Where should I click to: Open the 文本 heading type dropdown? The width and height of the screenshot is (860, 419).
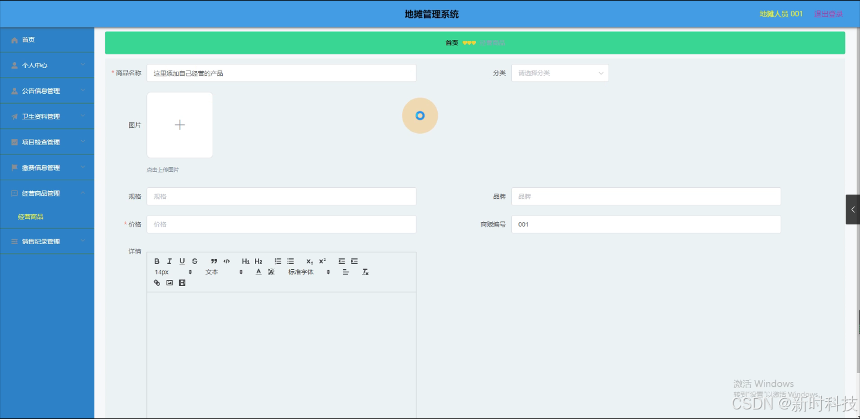[x=224, y=272]
